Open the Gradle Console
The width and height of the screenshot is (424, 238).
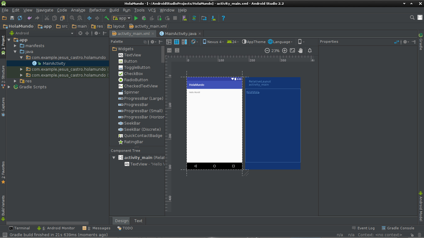point(398,228)
